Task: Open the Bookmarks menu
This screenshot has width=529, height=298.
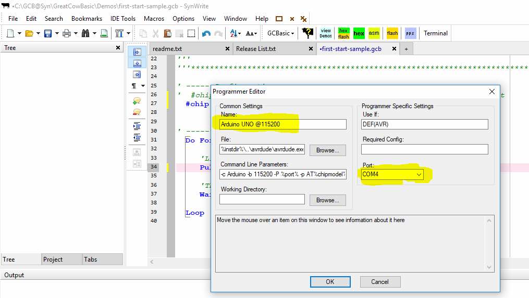Action: coord(87,19)
